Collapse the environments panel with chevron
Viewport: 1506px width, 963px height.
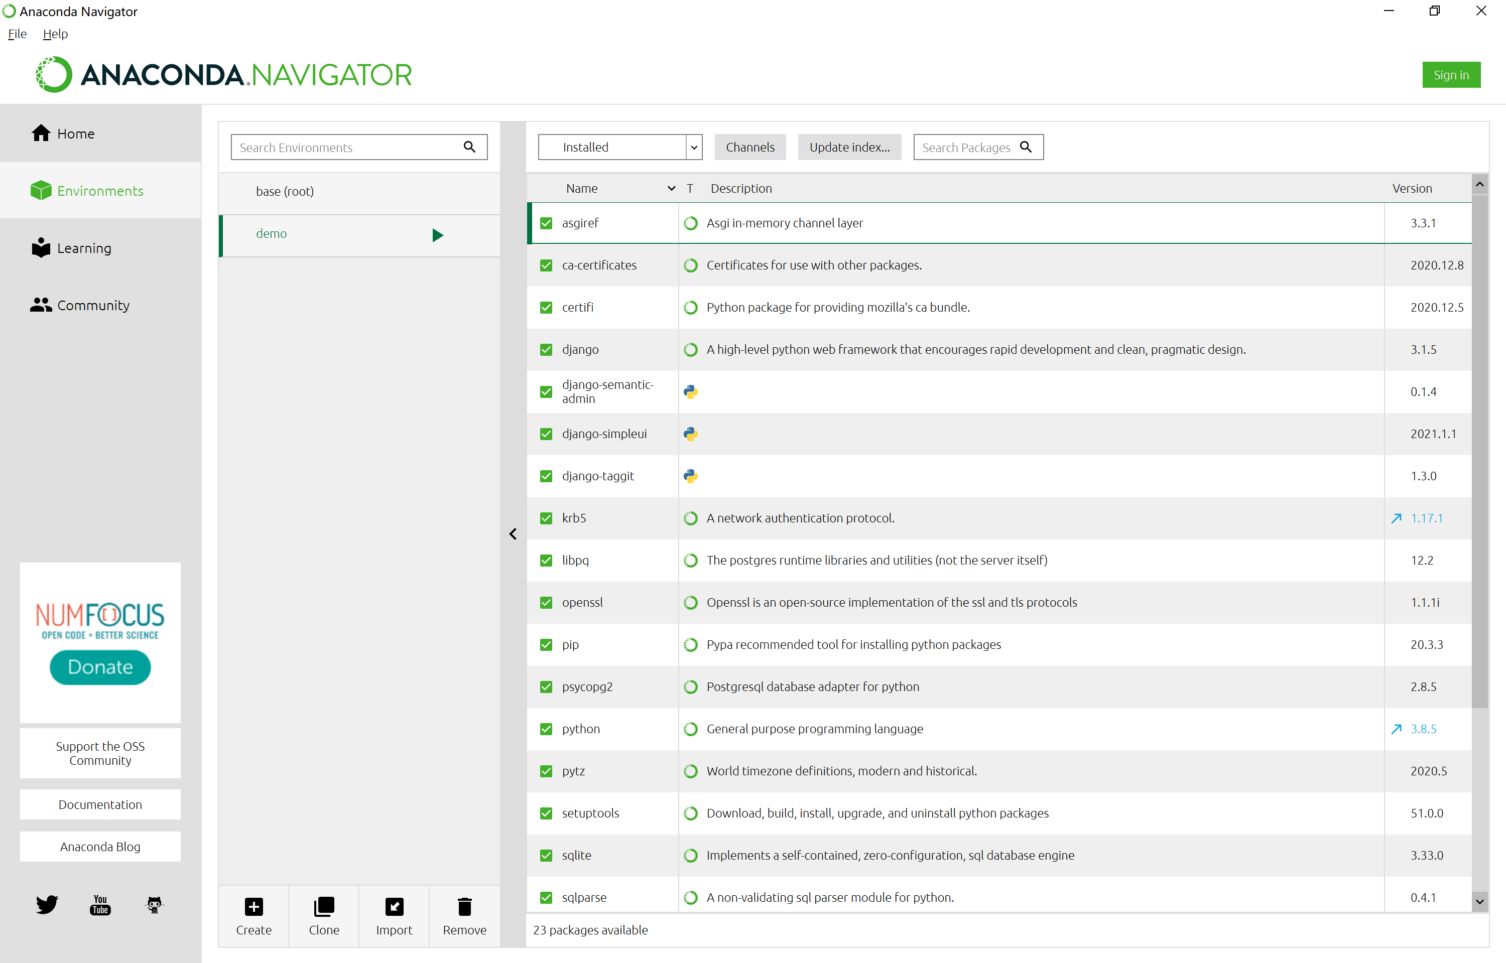click(513, 533)
